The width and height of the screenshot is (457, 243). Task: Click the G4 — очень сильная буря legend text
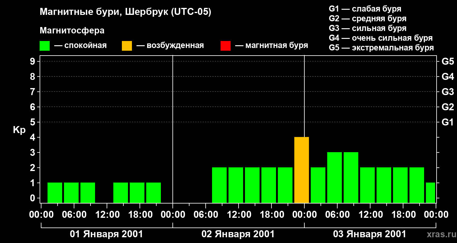(381, 38)
